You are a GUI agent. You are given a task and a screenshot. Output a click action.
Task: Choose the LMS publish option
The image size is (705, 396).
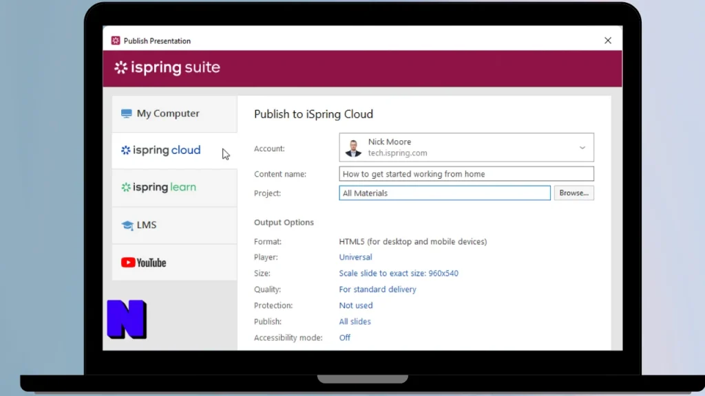click(174, 225)
